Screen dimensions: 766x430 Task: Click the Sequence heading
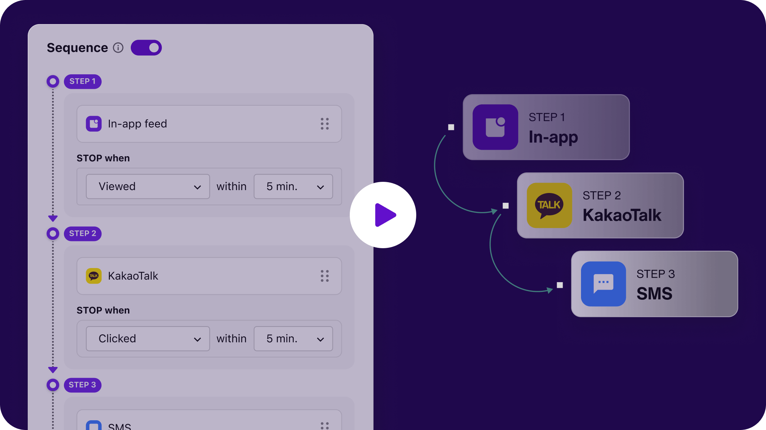pyautogui.click(x=77, y=48)
